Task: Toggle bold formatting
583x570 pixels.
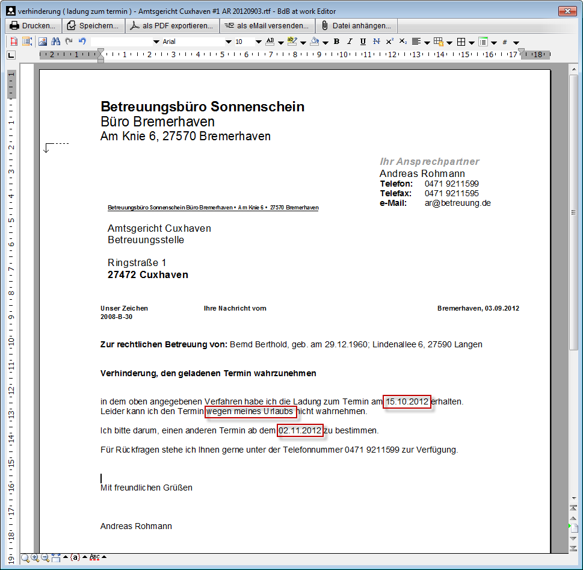Action: [x=336, y=42]
